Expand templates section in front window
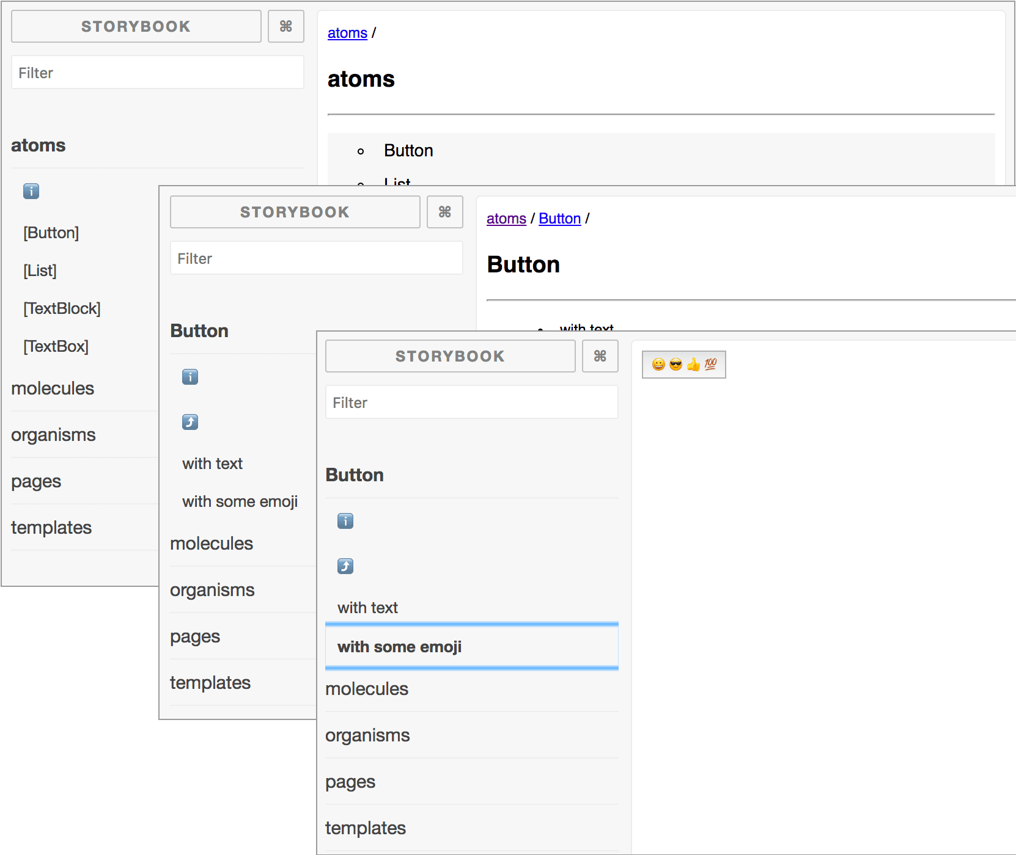 coord(366,828)
